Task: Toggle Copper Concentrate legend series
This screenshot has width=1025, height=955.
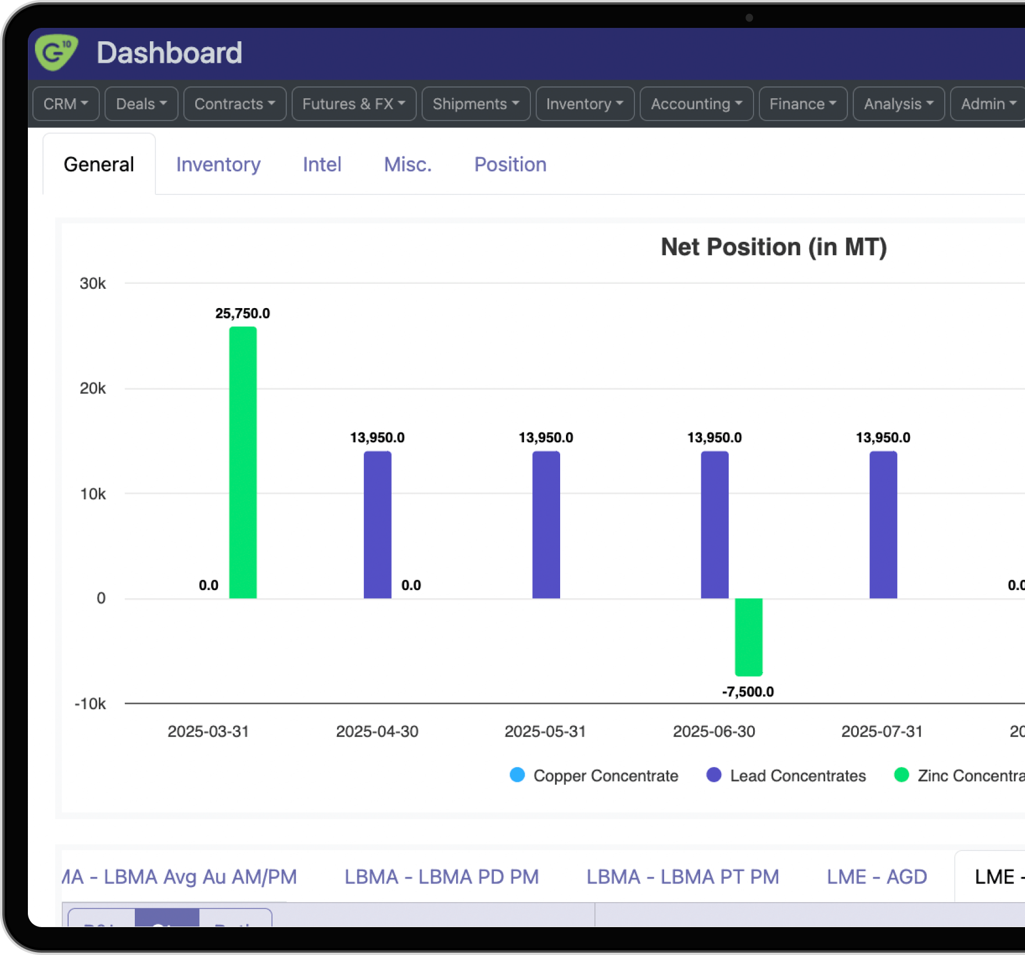Action: [594, 775]
